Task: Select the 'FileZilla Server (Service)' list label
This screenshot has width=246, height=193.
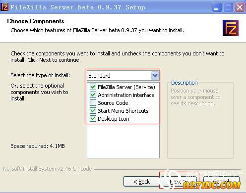Action: coord(126,87)
